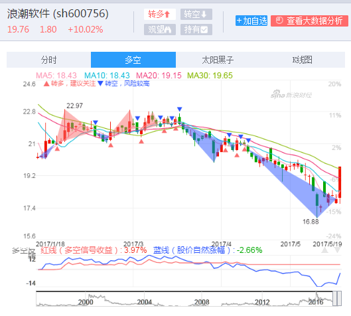Click year 2004 on the navigator timeline
The image size is (351, 316).
click(145, 302)
